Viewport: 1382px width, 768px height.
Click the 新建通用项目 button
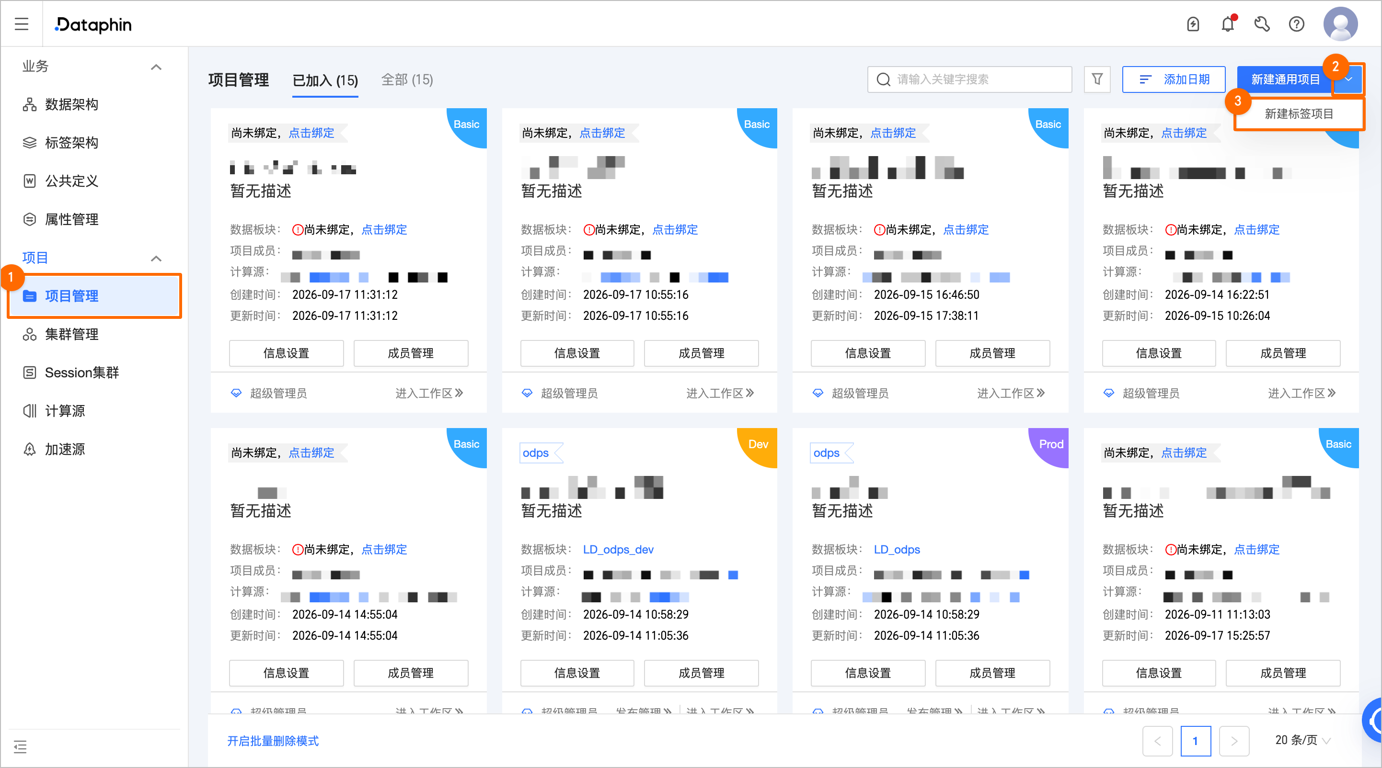1285,79
